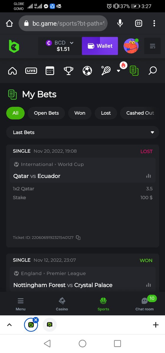Select the soccer ball sport icon
The image size is (165, 353).
87,71
